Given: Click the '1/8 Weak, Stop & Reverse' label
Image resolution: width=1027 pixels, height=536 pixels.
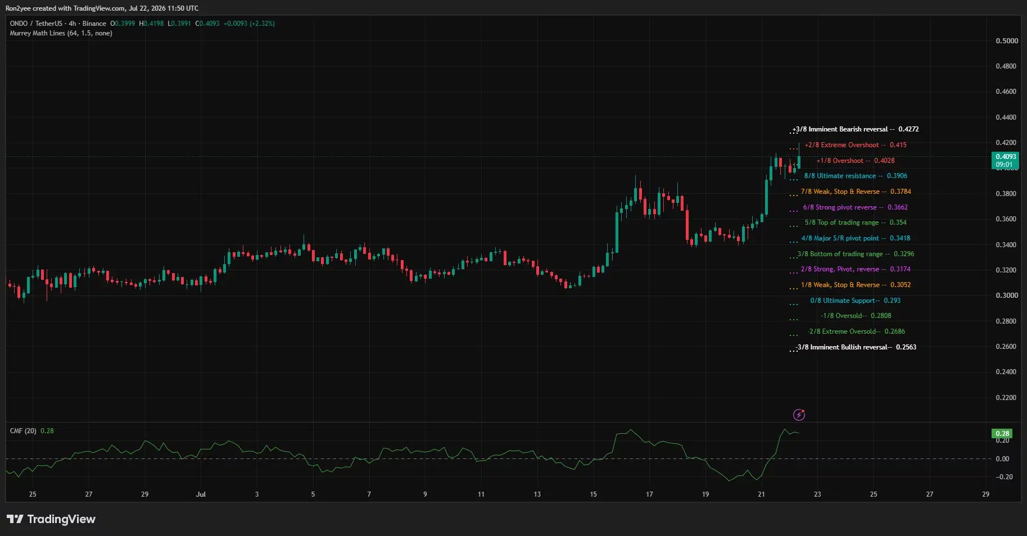Looking at the screenshot, I should coord(856,285).
